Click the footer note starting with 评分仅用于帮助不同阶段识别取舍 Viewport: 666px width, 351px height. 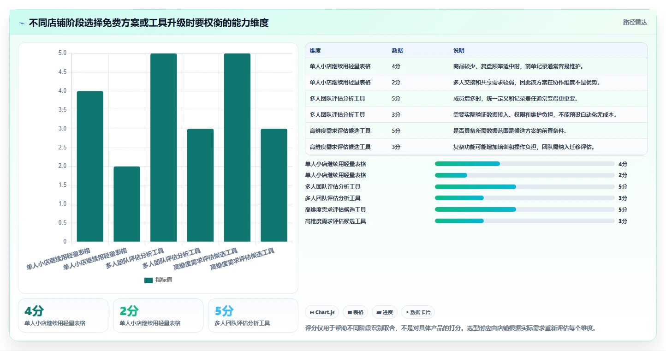pos(451,328)
